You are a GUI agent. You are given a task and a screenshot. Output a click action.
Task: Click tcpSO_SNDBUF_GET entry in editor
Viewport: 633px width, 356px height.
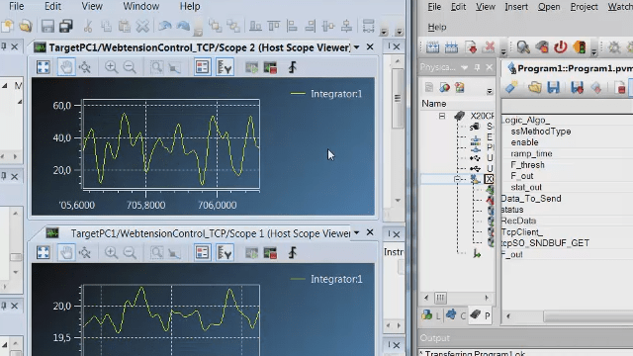[545, 243]
